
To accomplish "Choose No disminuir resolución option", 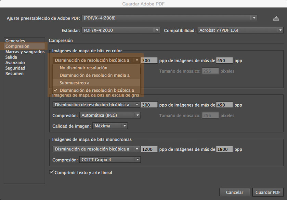I will click(x=96, y=68).
